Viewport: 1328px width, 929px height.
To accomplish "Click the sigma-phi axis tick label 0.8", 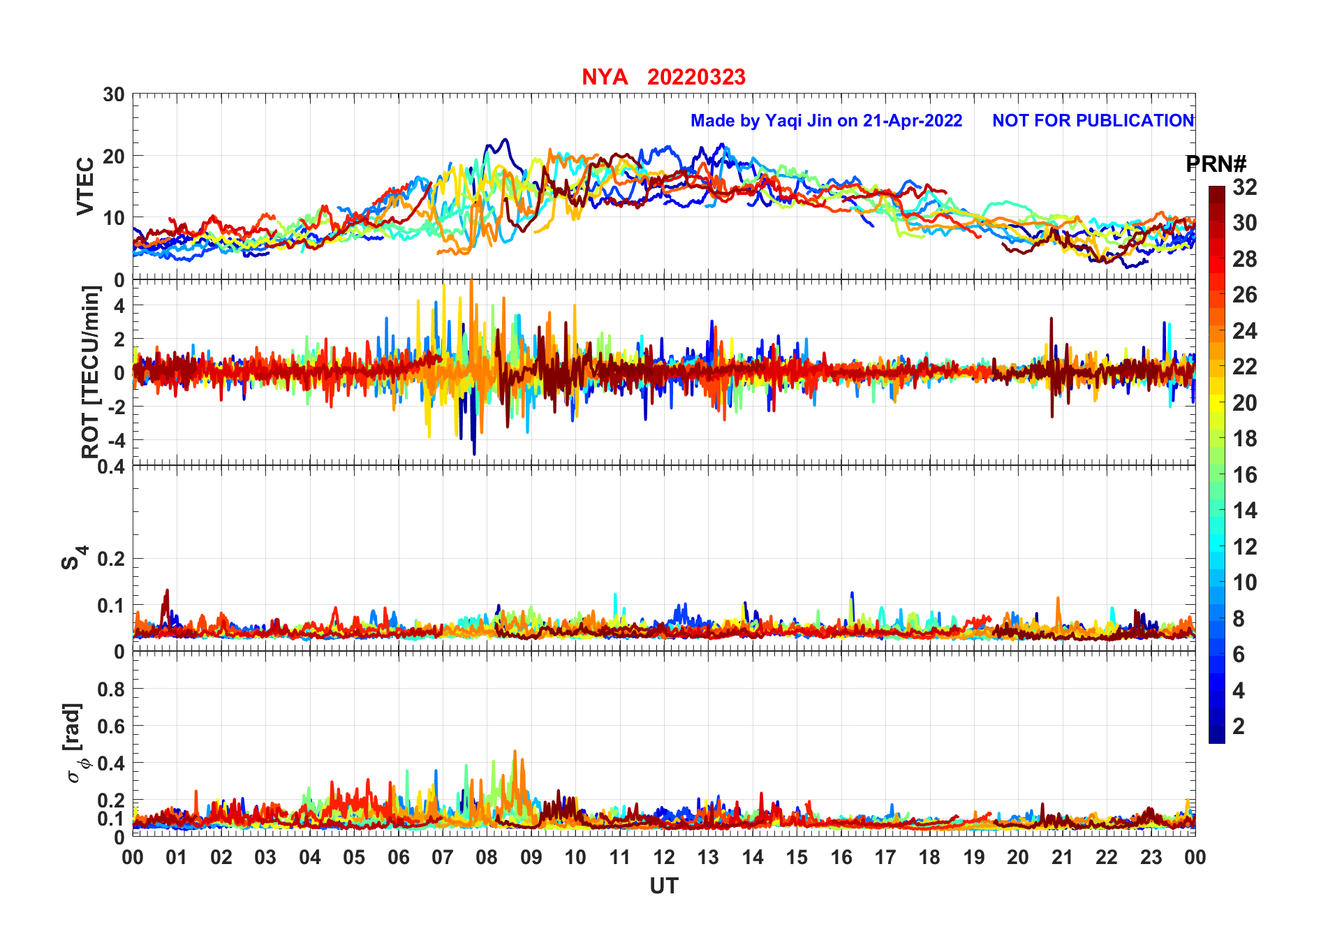I will 112,689.
